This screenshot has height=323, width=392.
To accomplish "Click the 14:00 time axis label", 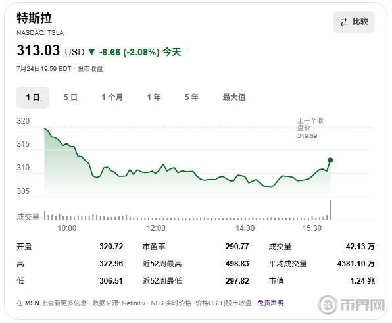I will point(245,228).
